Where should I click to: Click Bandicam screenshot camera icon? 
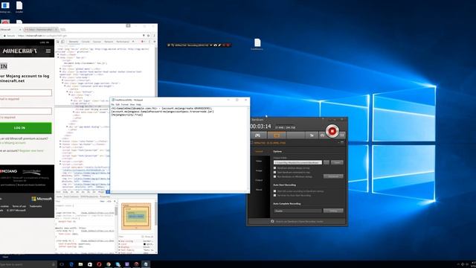point(322,135)
